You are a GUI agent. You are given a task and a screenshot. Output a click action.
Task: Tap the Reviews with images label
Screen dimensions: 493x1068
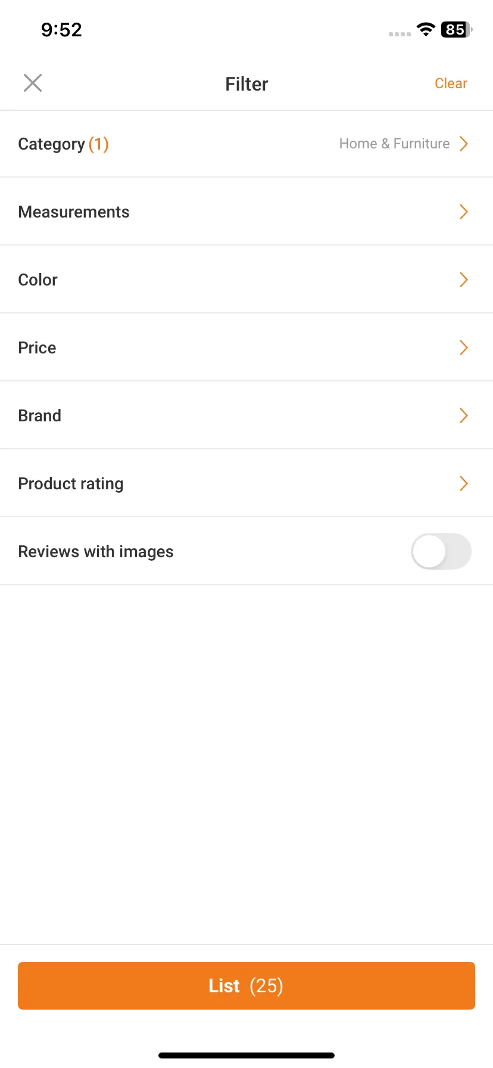[x=96, y=552]
